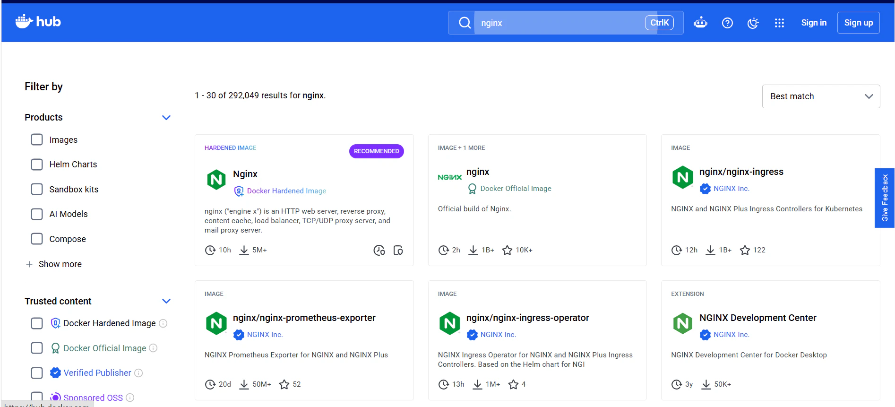Open the Best match sort dropdown

click(821, 96)
